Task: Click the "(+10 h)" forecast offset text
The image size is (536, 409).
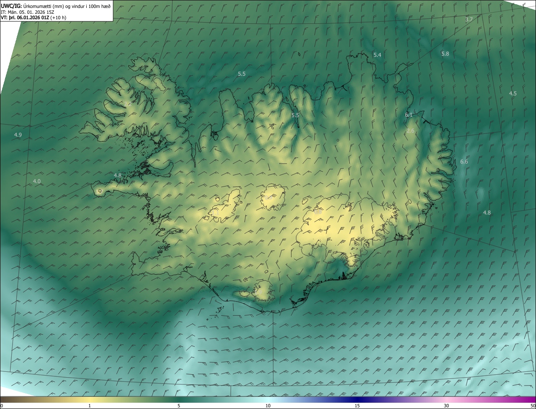Action: [58, 18]
